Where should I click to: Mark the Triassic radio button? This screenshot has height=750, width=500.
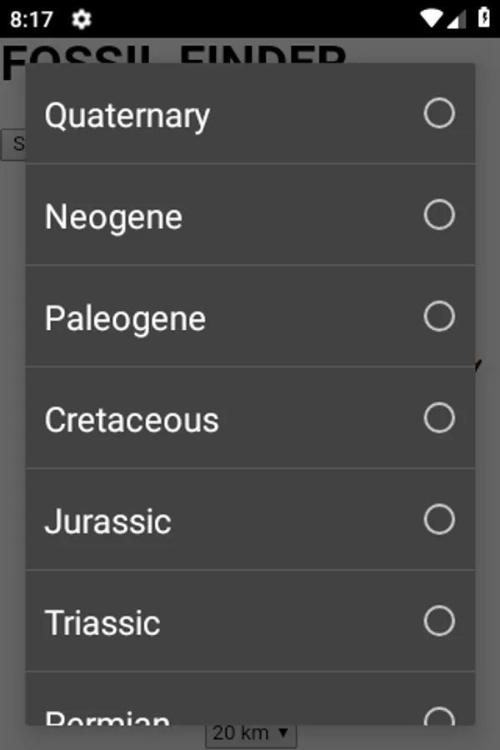click(439, 622)
